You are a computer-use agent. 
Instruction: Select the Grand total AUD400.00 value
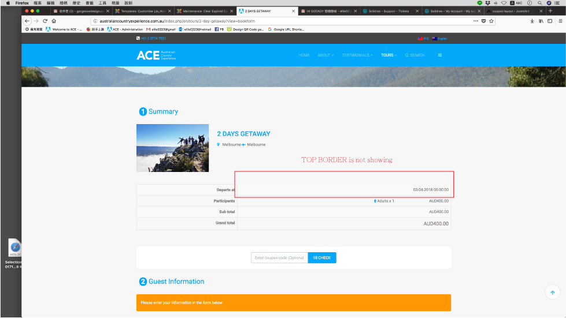coord(436,224)
